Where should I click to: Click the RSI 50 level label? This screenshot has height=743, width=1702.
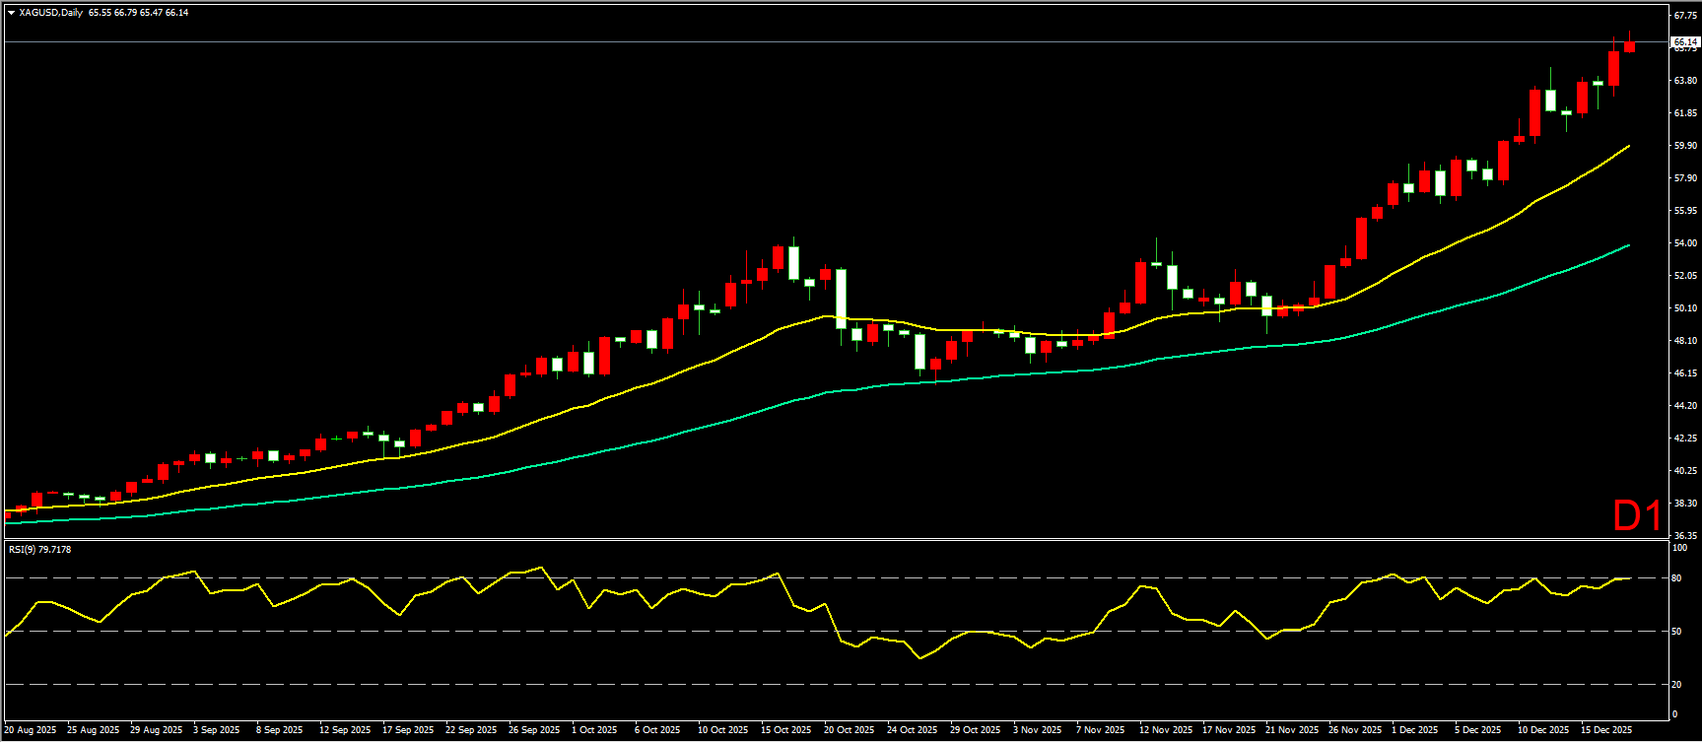point(1676,632)
